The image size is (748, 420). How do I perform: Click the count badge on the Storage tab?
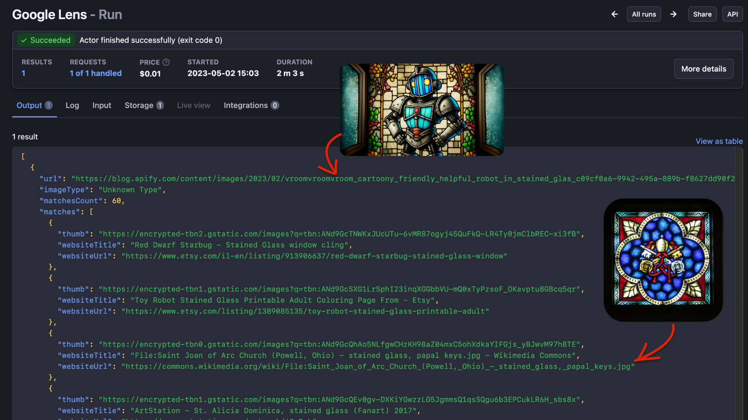(160, 105)
